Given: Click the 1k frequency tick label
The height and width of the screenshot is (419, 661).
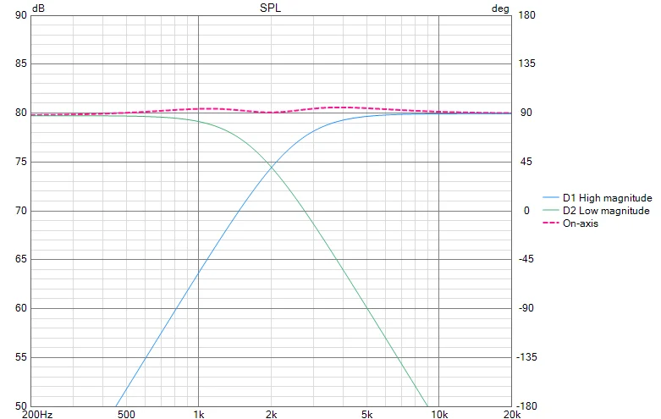Looking at the screenshot, I should [198, 414].
